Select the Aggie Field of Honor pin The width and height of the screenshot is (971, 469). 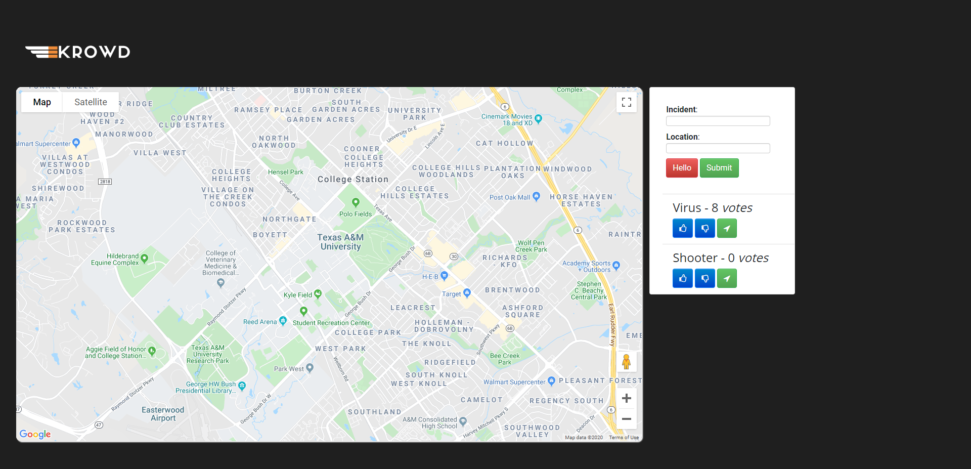point(152,351)
